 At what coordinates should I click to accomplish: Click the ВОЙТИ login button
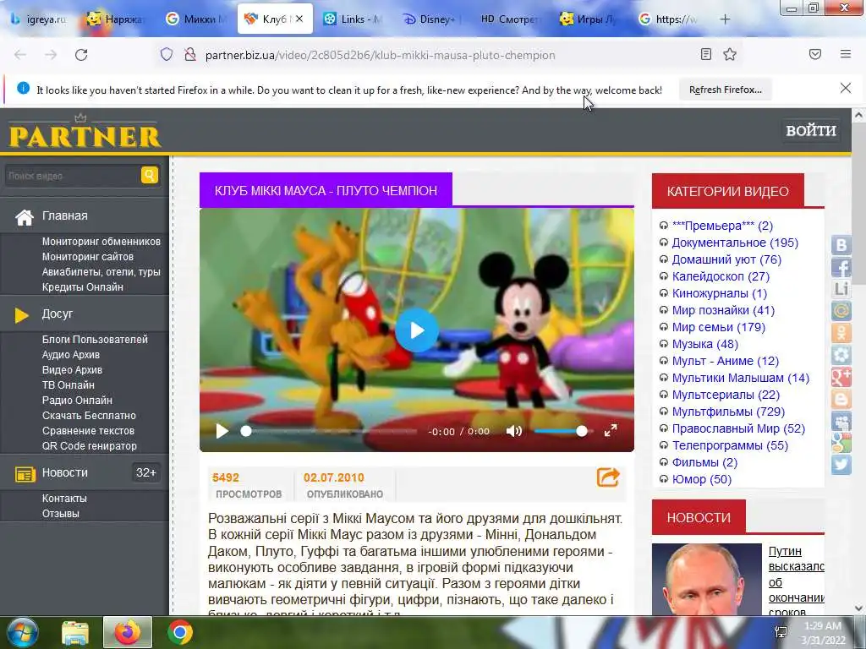click(811, 131)
